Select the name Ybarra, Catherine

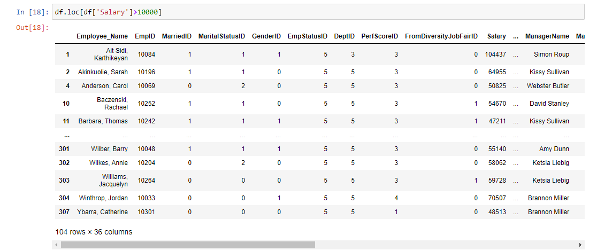click(103, 212)
